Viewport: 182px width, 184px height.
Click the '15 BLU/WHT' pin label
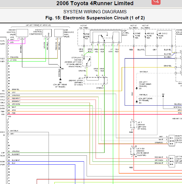14,160
